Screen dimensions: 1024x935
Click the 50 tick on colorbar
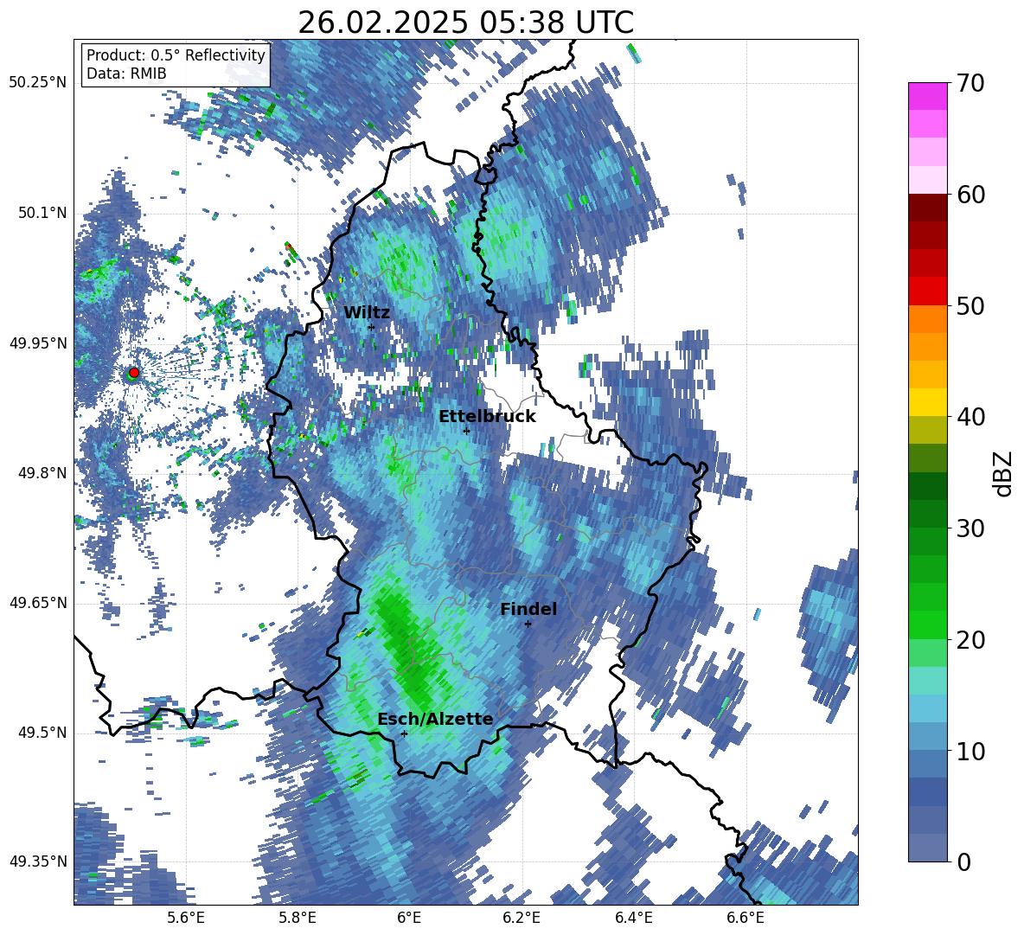pos(970,305)
